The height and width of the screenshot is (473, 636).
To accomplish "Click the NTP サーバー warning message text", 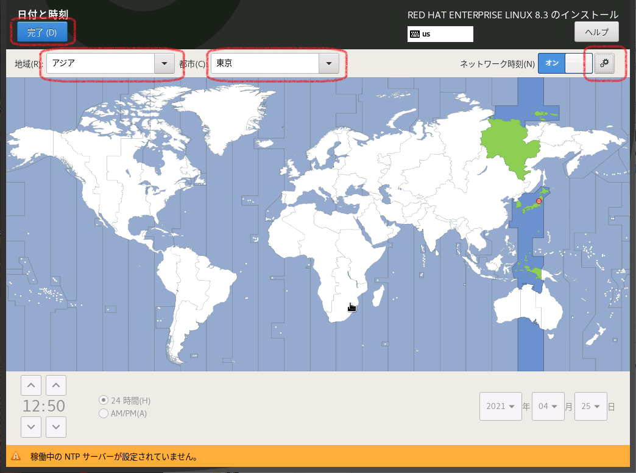I will pyautogui.click(x=114, y=457).
